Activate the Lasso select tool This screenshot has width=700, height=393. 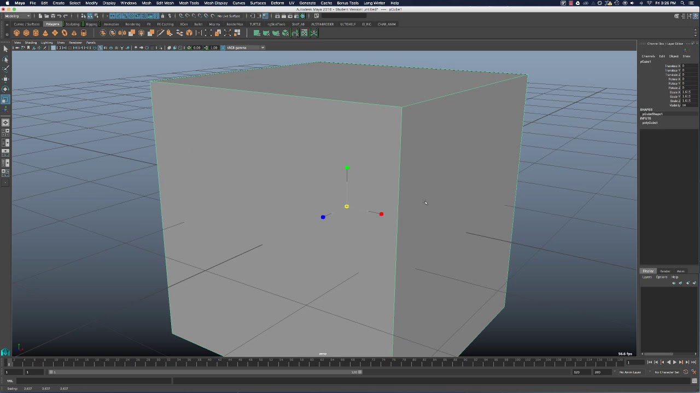pos(5,60)
